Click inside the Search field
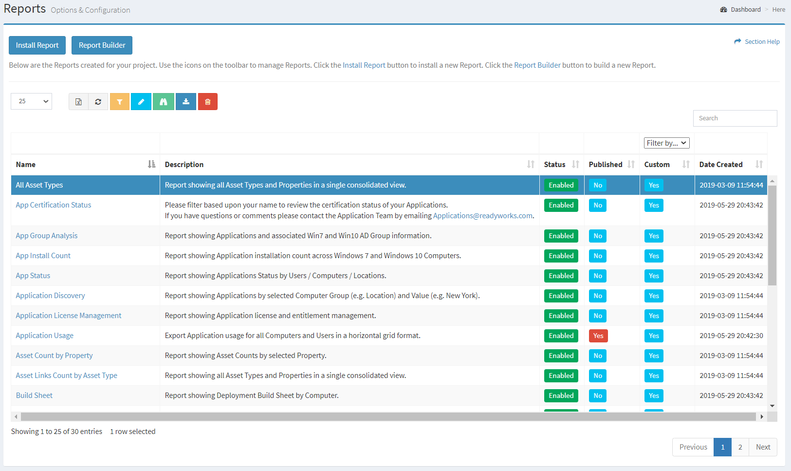This screenshot has width=791, height=471. point(735,118)
